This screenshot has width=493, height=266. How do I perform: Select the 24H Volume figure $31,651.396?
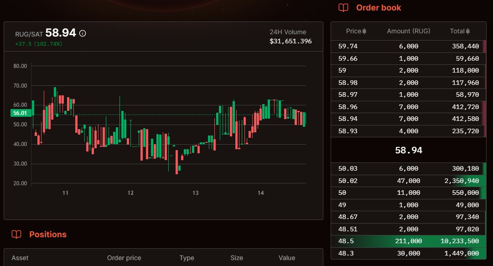click(291, 41)
